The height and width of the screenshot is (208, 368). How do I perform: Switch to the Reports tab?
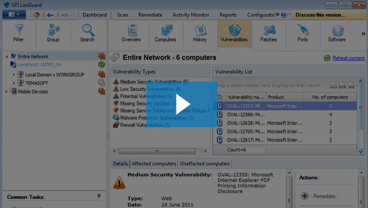[x=228, y=15]
